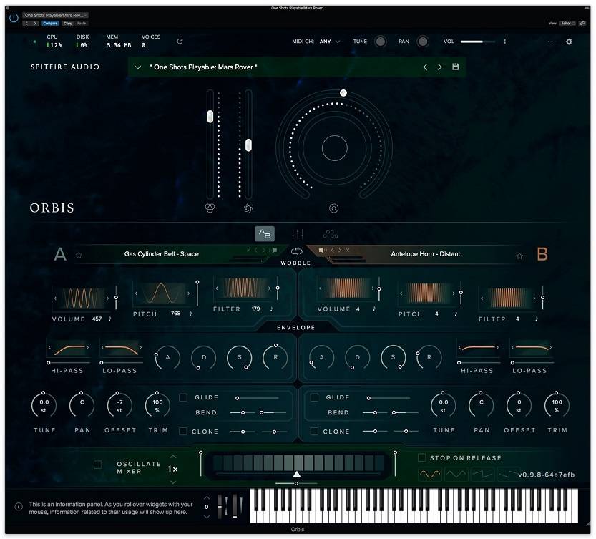Screen dimensions: 596x539
Task: Enable the Oscillate Mixer checkbox
Action: pyautogui.click(x=98, y=465)
